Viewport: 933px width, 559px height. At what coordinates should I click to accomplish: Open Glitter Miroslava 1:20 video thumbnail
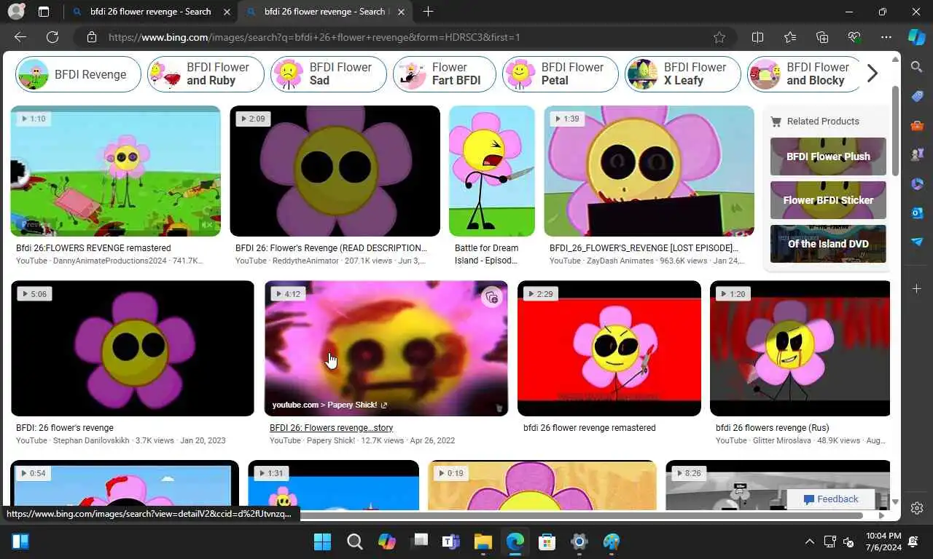(800, 349)
